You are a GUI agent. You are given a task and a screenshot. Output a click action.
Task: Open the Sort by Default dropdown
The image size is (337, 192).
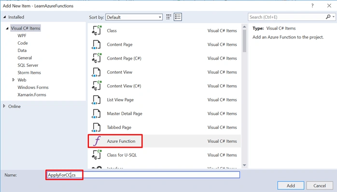[x=134, y=17]
